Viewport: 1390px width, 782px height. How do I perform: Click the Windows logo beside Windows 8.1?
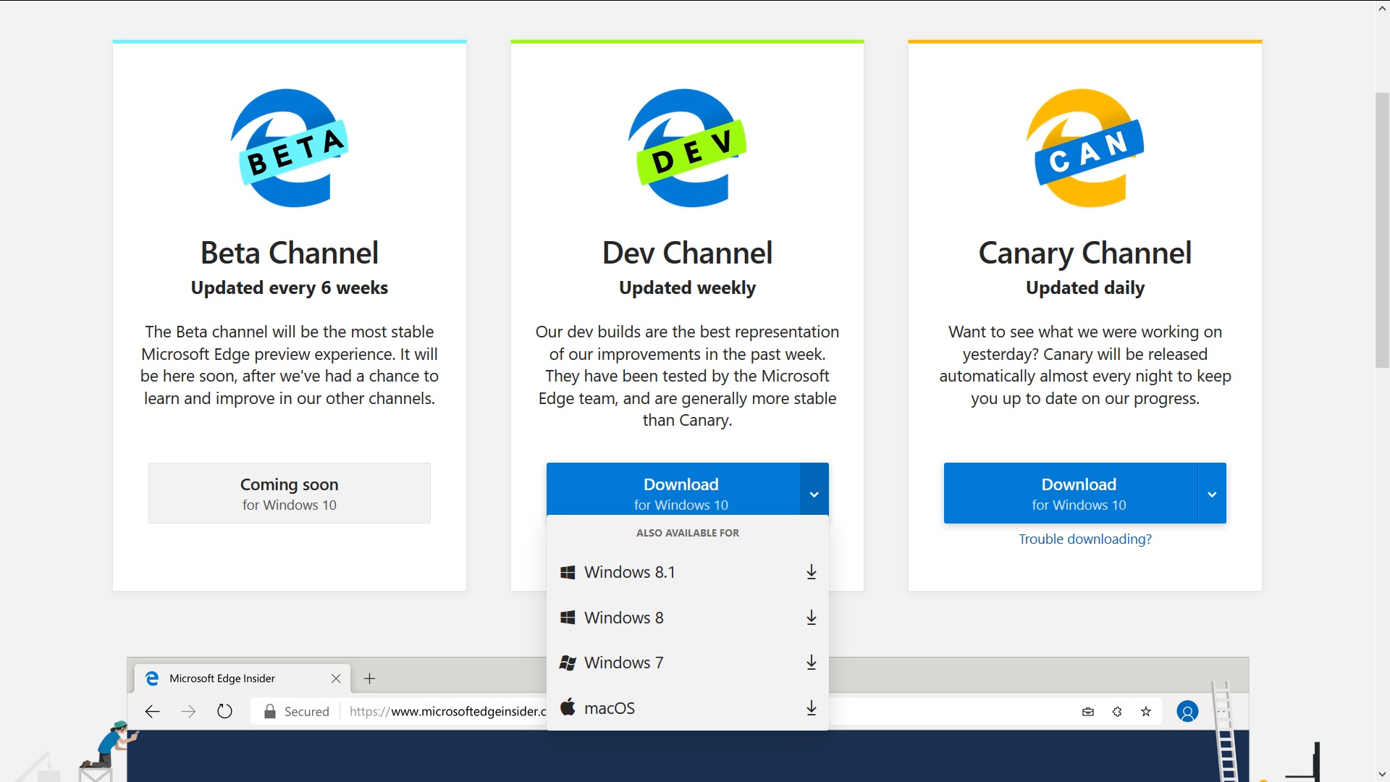click(568, 572)
